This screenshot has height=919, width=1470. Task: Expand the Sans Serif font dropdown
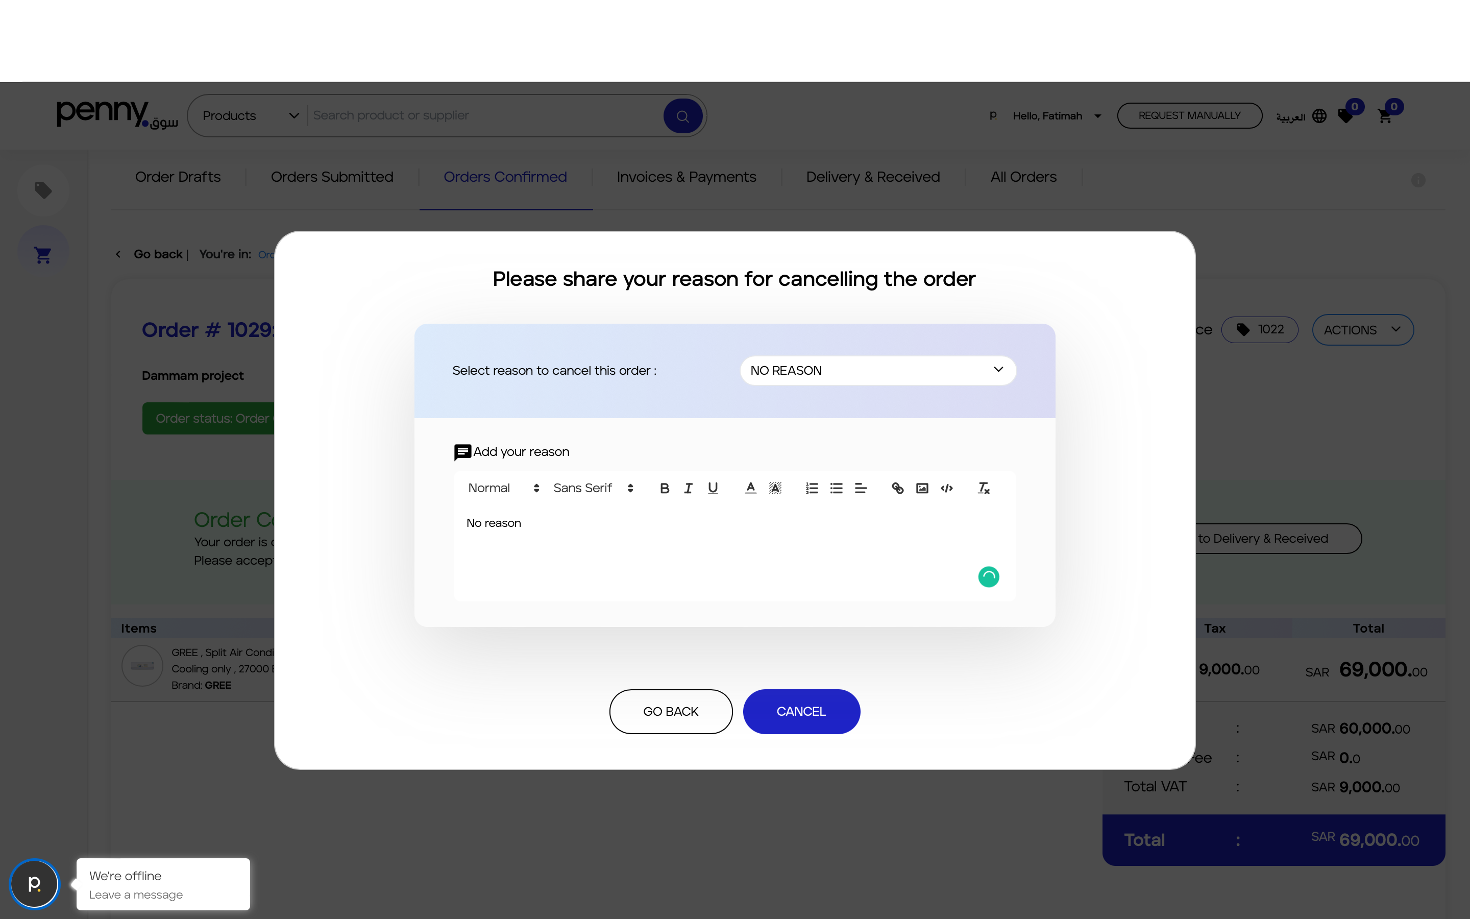pyautogui.click(x=594, y=488)
